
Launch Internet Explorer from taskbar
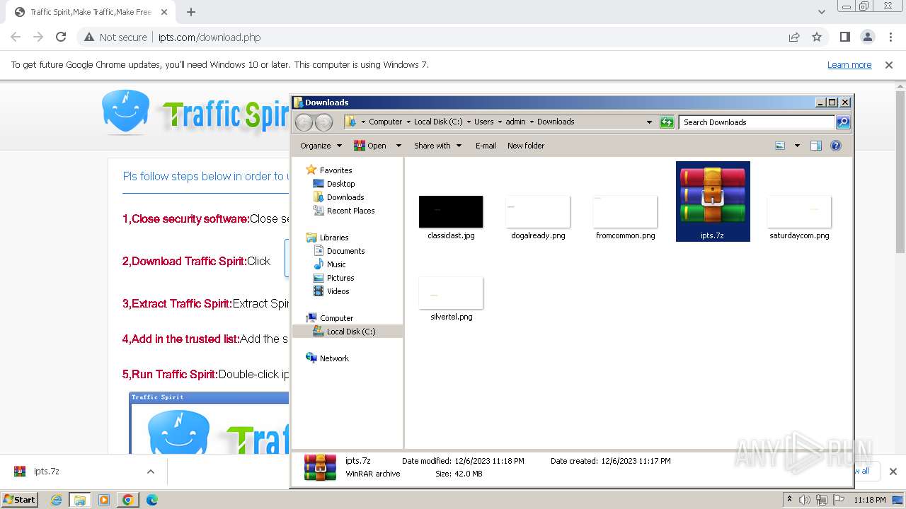coord(56,500)
